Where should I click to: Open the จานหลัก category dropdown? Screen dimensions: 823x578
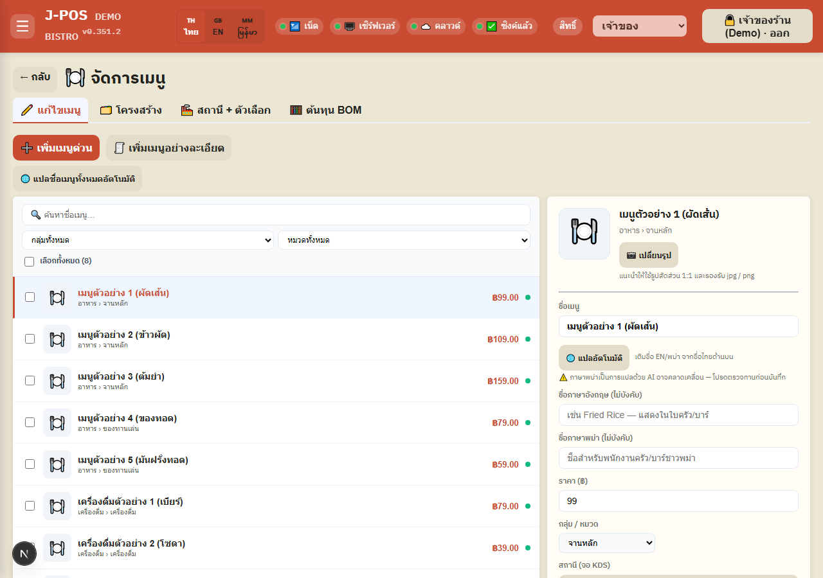tap(607, 543)
